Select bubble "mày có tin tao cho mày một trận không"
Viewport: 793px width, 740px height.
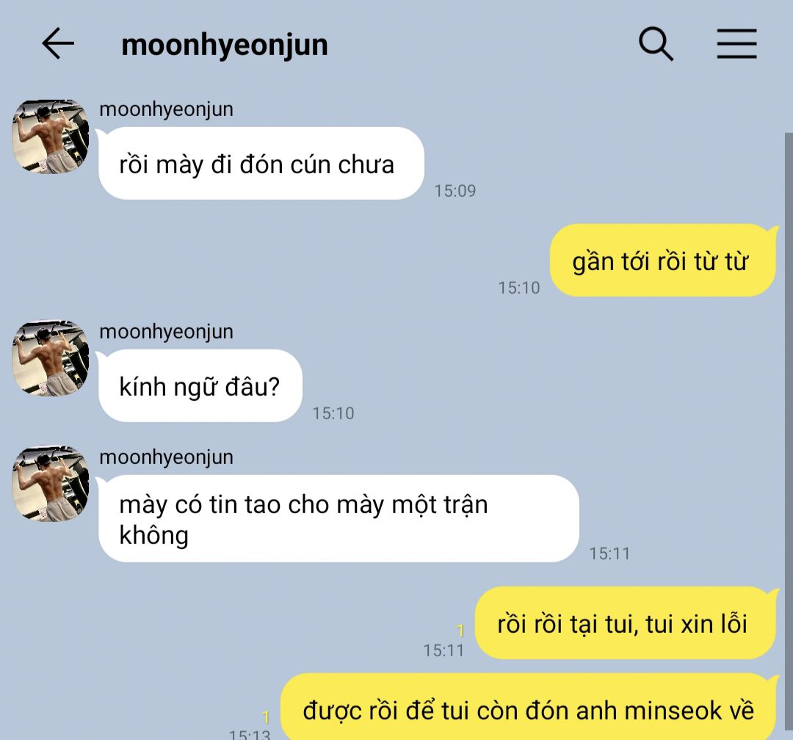coord(338,519)
